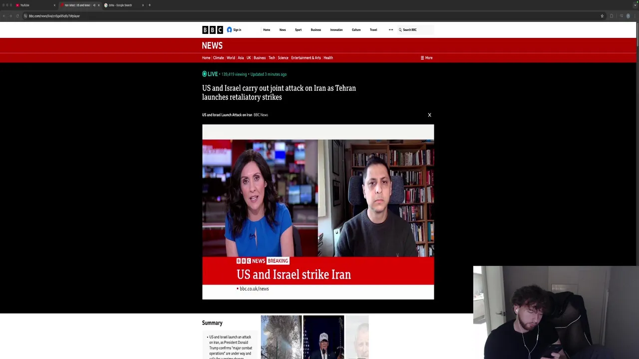639x359 pixels.
Task: Open News in BBC top navigation
Action: [x=283, y=30]
